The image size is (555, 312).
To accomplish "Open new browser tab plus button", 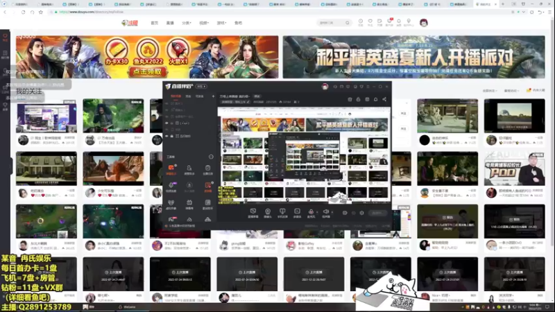I will point(503,4).
